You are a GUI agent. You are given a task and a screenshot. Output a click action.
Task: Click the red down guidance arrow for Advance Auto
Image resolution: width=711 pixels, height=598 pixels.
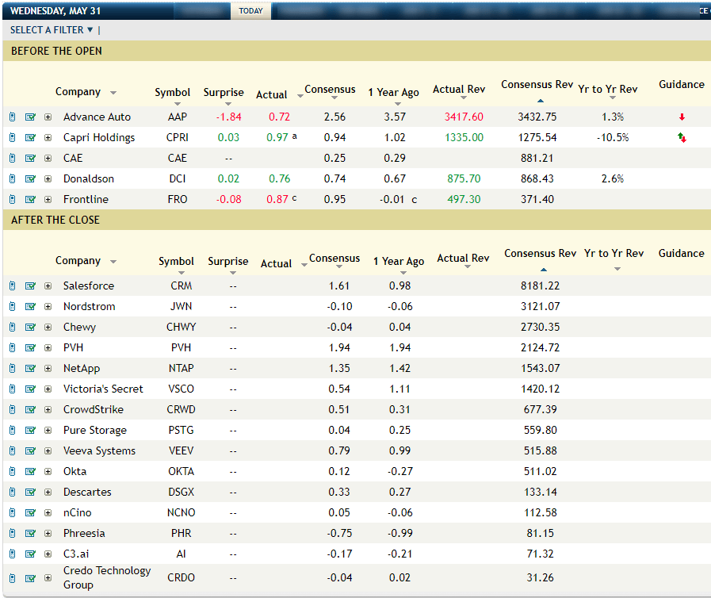click(x=682, y=117)
